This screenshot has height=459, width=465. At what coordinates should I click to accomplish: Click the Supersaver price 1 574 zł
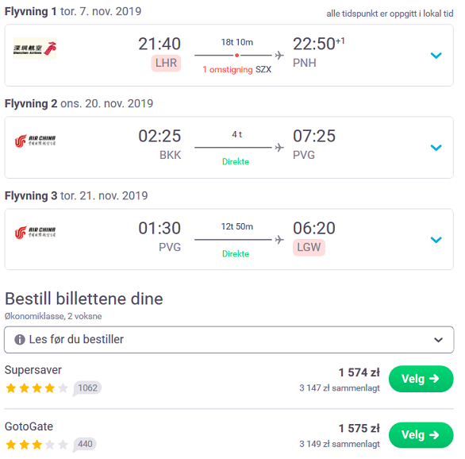tap(359, 372)
